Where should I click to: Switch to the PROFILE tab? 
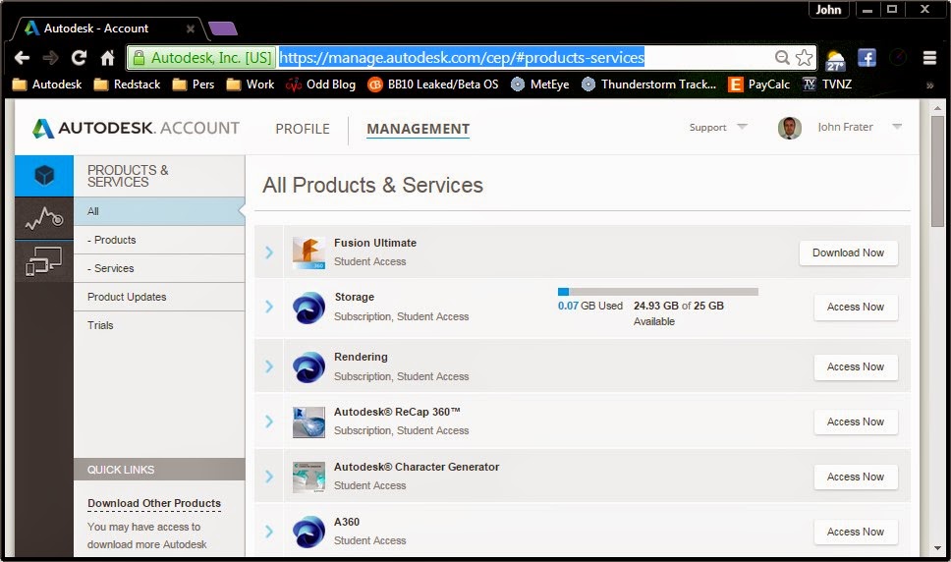coord(303,129)
